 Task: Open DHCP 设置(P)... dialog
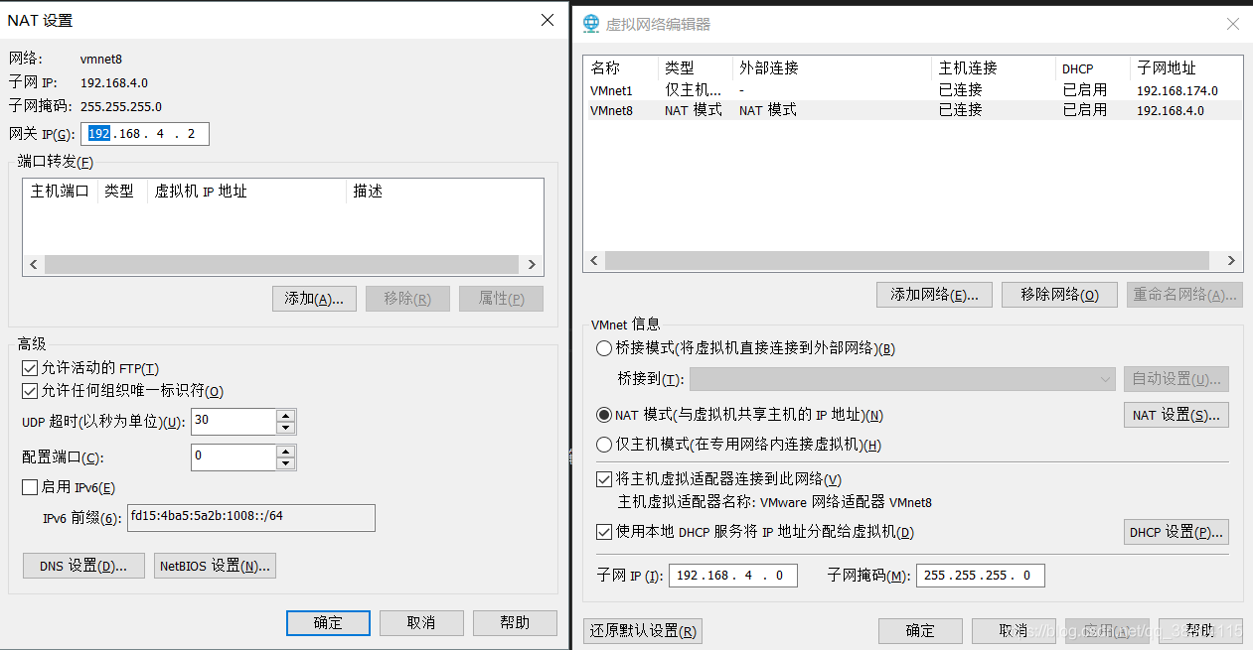(1176, 532)
